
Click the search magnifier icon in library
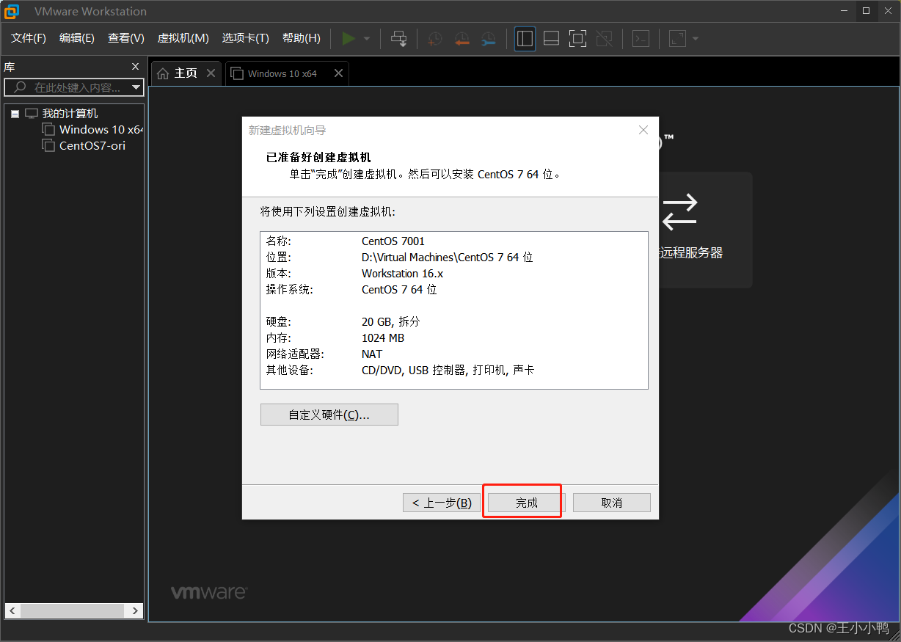[x=20, y=87]
